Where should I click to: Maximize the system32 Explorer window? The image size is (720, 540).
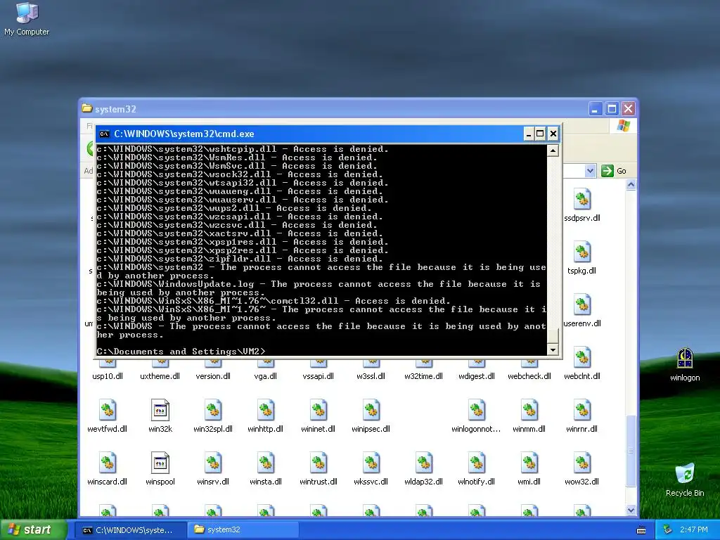click(612, 109)
